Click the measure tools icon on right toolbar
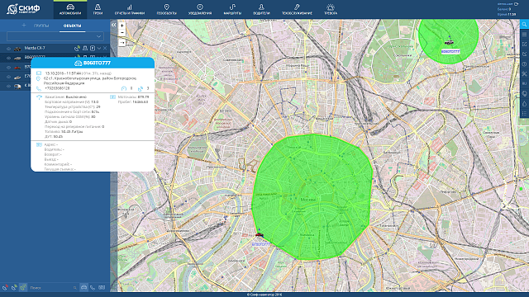 (x=524, y=73)
